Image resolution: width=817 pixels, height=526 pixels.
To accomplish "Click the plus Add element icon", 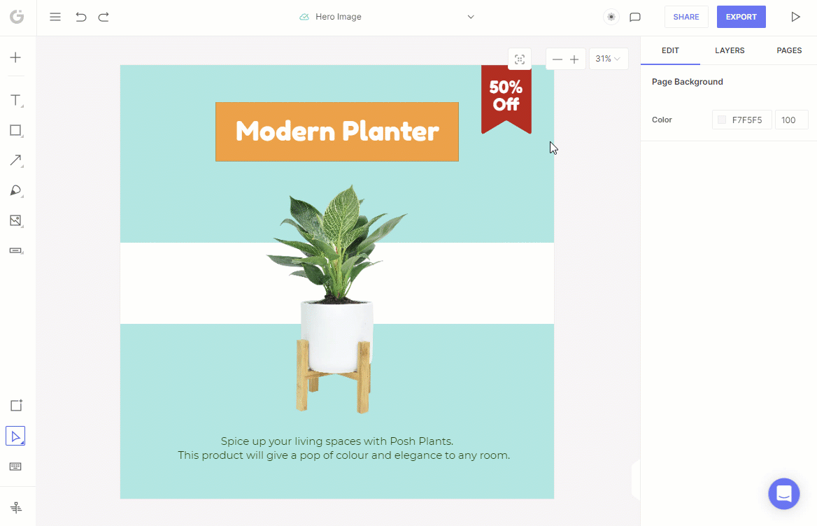I will (15, 57).
